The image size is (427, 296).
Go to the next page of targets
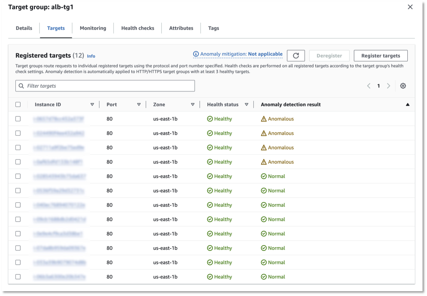[x=388, y=86]
